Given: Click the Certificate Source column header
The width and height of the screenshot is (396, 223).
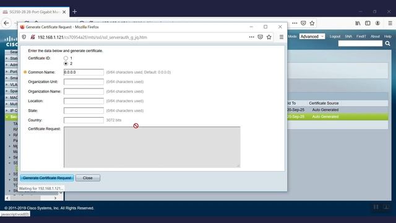Looking at the screenshot, I should pyautogui.click(x=324, y=103).
